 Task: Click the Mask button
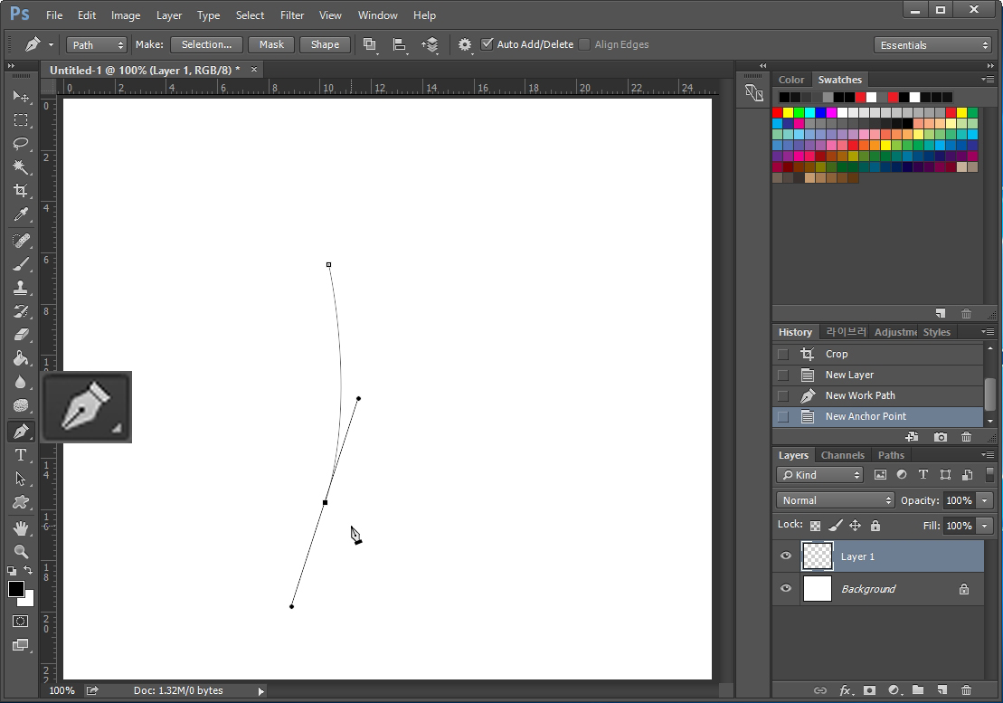[x=271, y=44]
